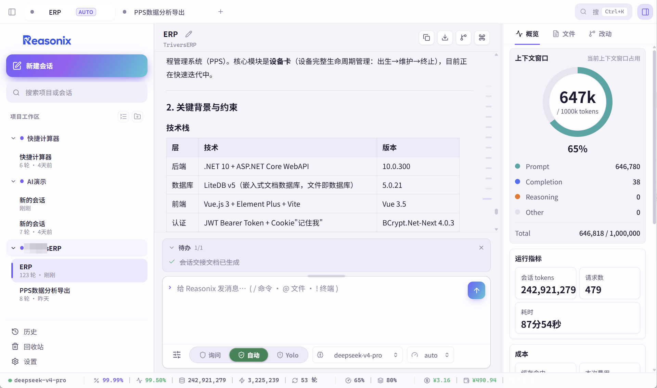Switch to the 文件 files tab
Screen dimensions: 657x388
point(564,34)
